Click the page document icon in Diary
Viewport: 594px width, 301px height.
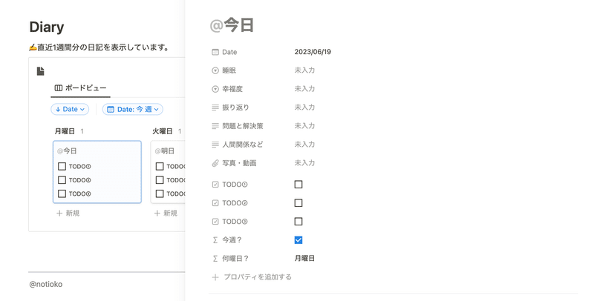coord(41,70)
